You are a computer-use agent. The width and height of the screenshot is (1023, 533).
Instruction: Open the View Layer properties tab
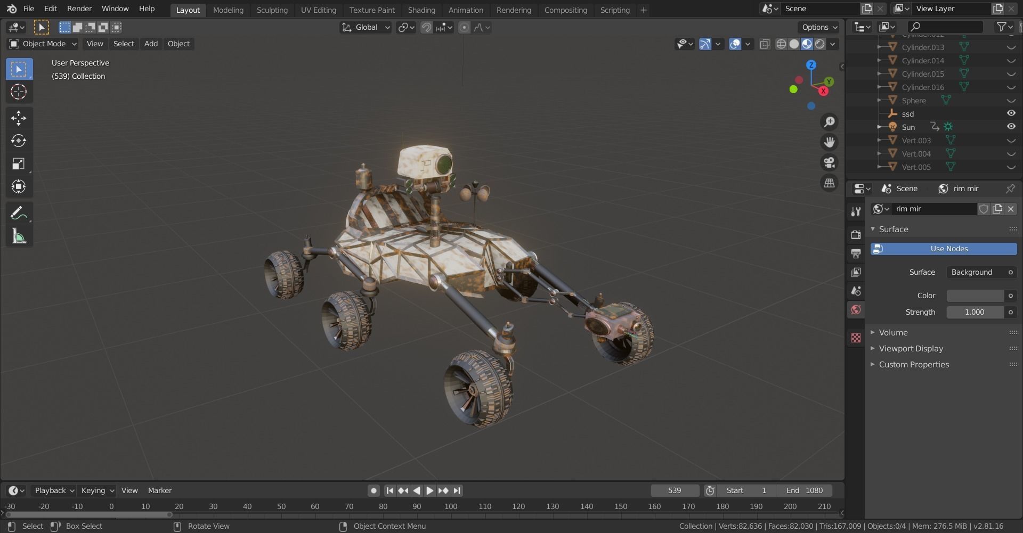[x=856, y=272]
